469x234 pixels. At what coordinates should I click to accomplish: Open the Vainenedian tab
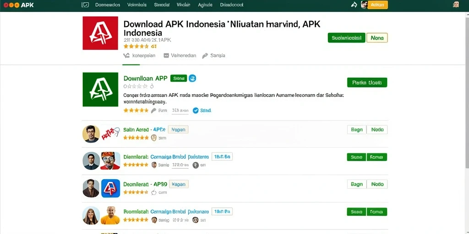click(180, 55)
